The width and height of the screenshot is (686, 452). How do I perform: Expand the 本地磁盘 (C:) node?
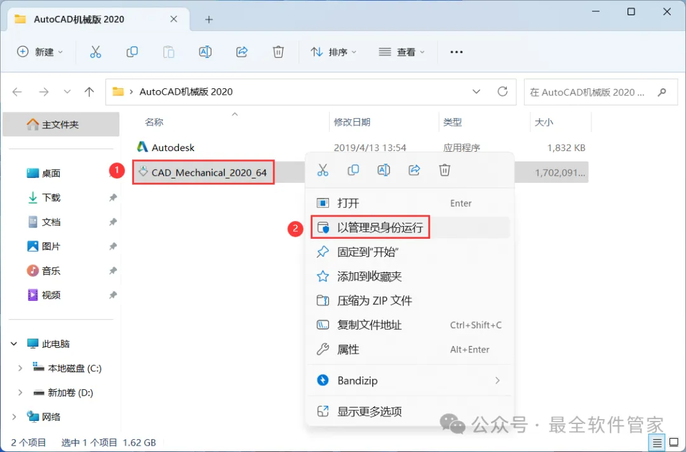pyautogui.click(x=20, y=368)
